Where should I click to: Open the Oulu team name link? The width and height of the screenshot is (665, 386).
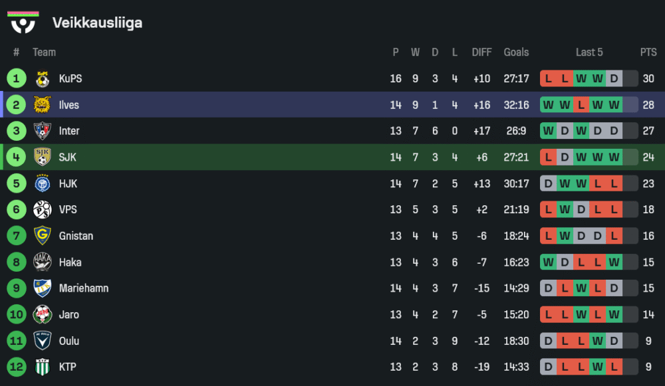coord(69,341)
